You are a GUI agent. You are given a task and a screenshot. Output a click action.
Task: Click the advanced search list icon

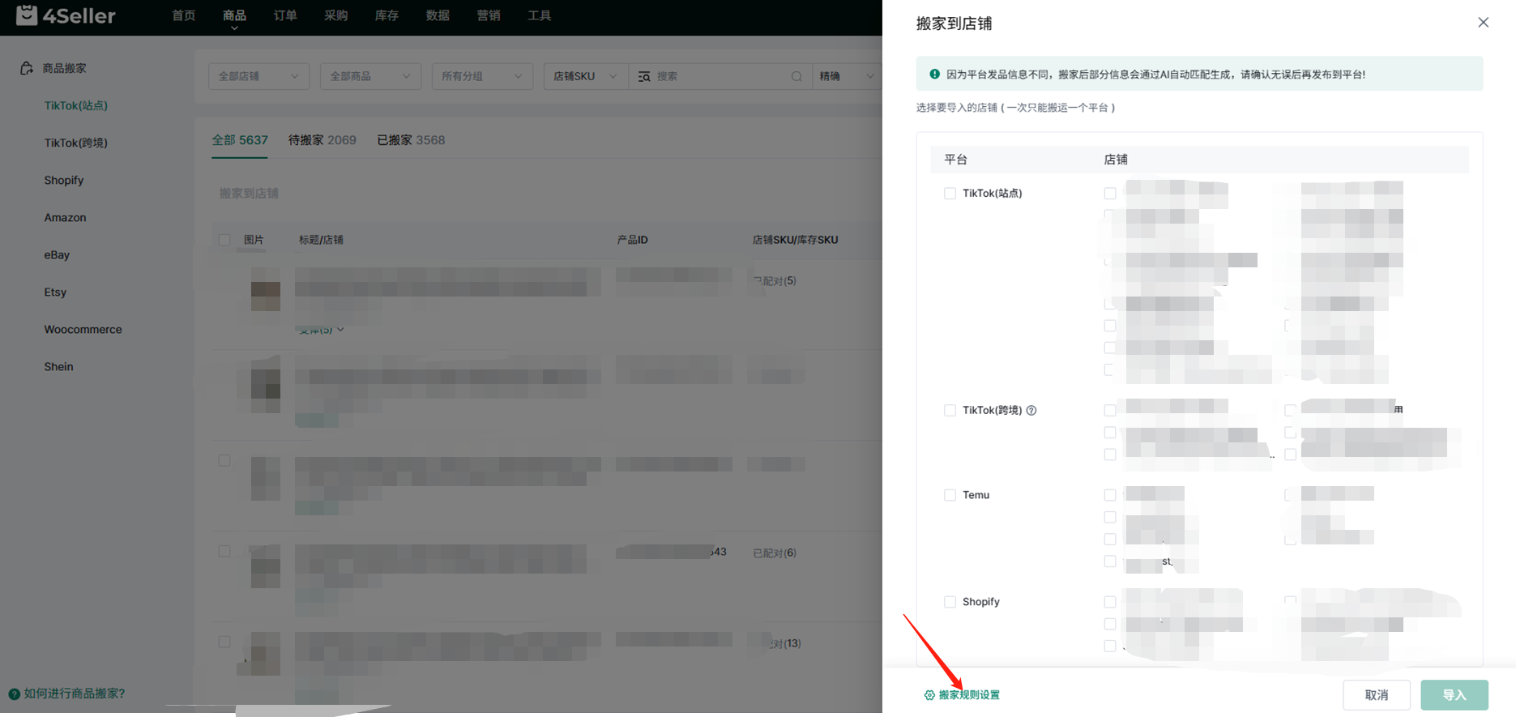tap(644, 76)
